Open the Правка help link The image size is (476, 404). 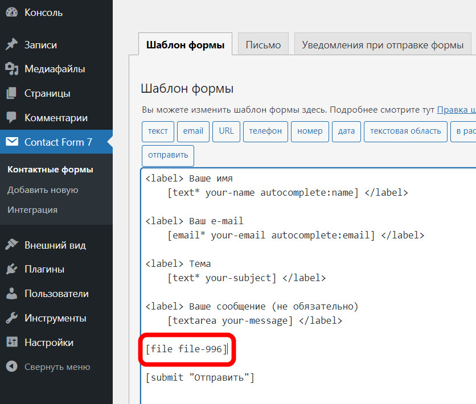pyautogui.click(x=456, y=110)
